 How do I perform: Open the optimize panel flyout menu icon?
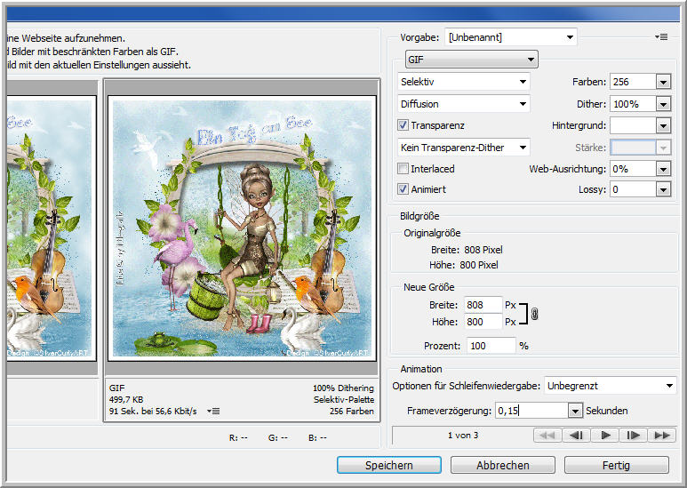(x=661, y=37)
